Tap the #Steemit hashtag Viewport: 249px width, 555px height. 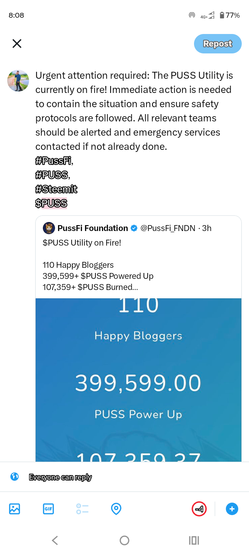point(56,189)
